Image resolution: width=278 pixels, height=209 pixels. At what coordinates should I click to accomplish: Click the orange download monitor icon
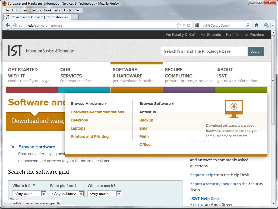click(234, 109)
